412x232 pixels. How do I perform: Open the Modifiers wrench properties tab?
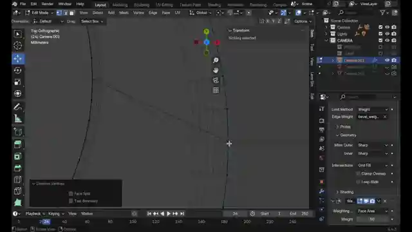click(322, 191)
